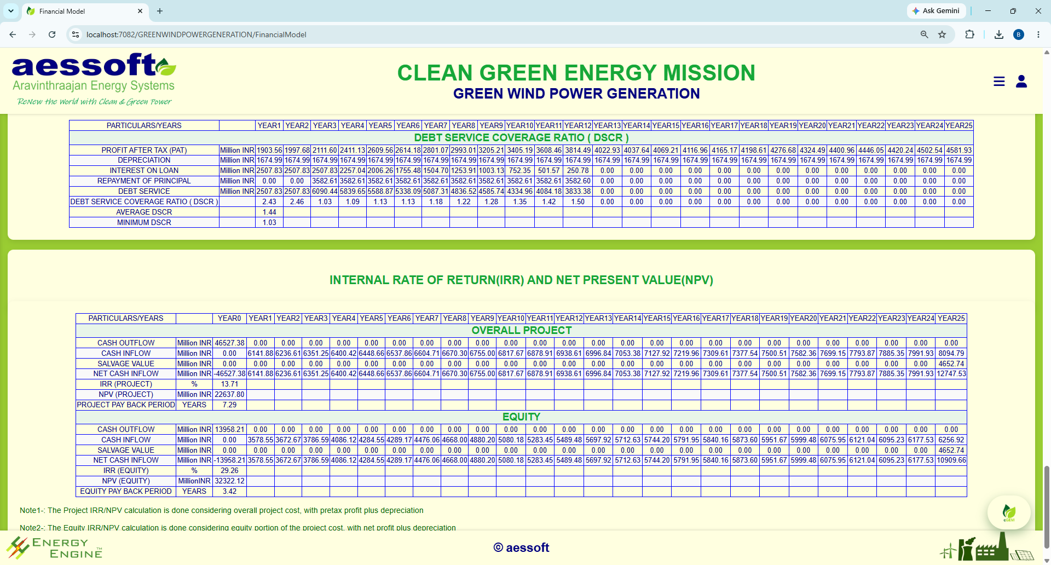Viewport: 1051px width, 565px height.
Task: Select the DEBT SERVICE COVERAGE RATIO section header
Action: (x=521, y=137)
